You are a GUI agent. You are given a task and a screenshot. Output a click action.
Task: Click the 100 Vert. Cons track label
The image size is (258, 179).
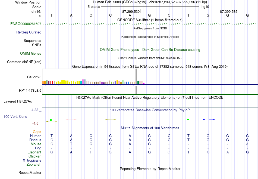coord(15,116)
